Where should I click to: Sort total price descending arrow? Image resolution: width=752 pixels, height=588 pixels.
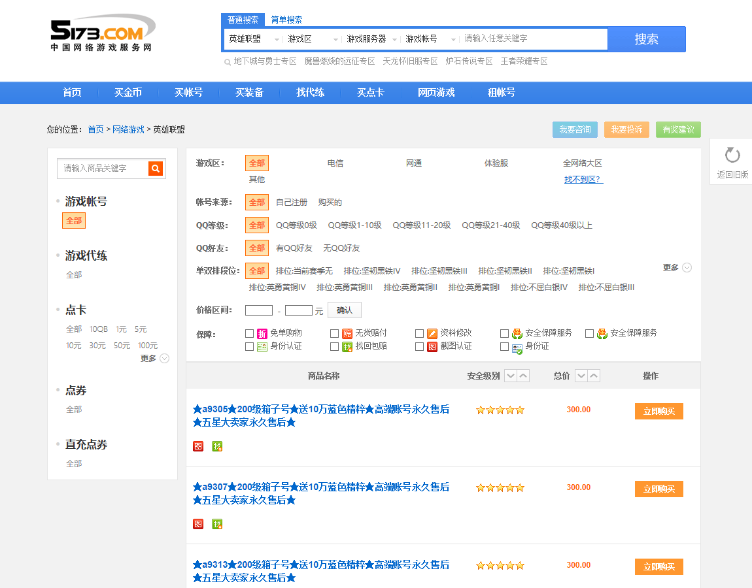click(x=581, y=376)
